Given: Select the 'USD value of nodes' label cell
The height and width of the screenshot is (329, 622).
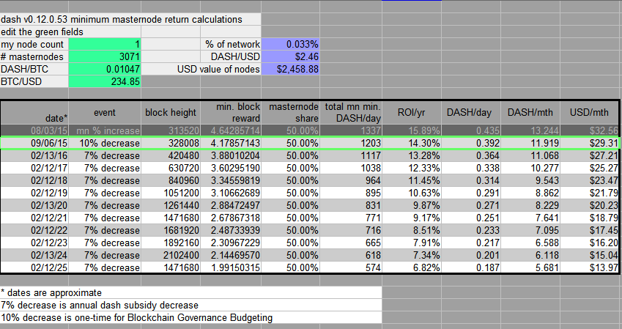Looking at the screenshot, I should (201, 69).
